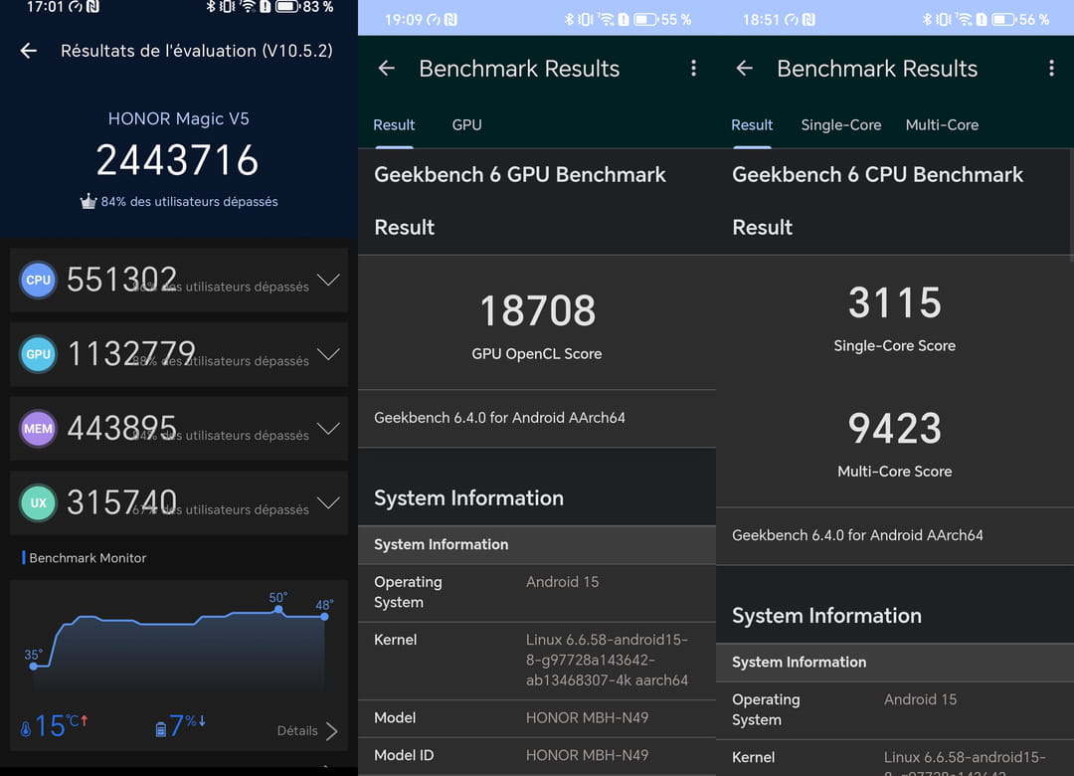This screenshot has height=776, width=1074.
Task: Go back from GPU Benchmark Results
Action: pyautogui.click(x=387, y=69)
